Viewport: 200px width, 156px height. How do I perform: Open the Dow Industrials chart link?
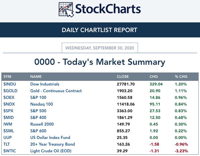click(45, 84)
